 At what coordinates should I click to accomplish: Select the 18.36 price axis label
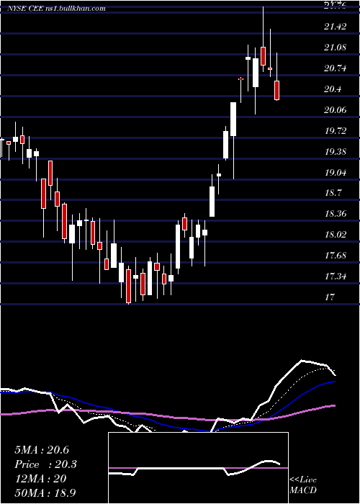click(336, 213)
